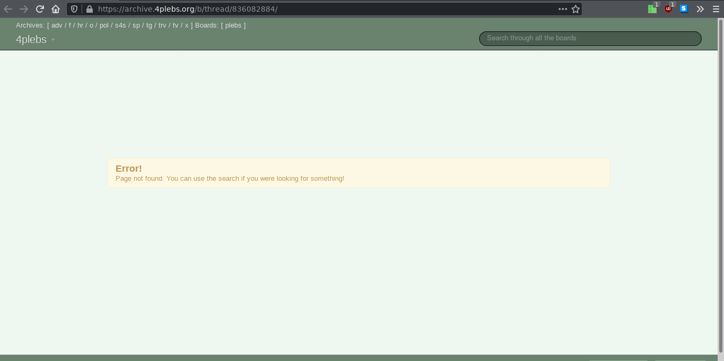Image resolution: width=724 pixels, height=361 pixels.
Task: Open tracking protection shield icon
Action: (74, 9)
